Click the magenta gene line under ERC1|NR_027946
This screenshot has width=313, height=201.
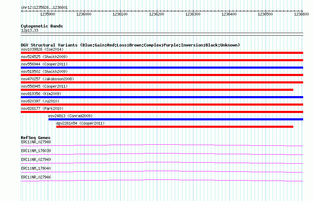(162, 180)
